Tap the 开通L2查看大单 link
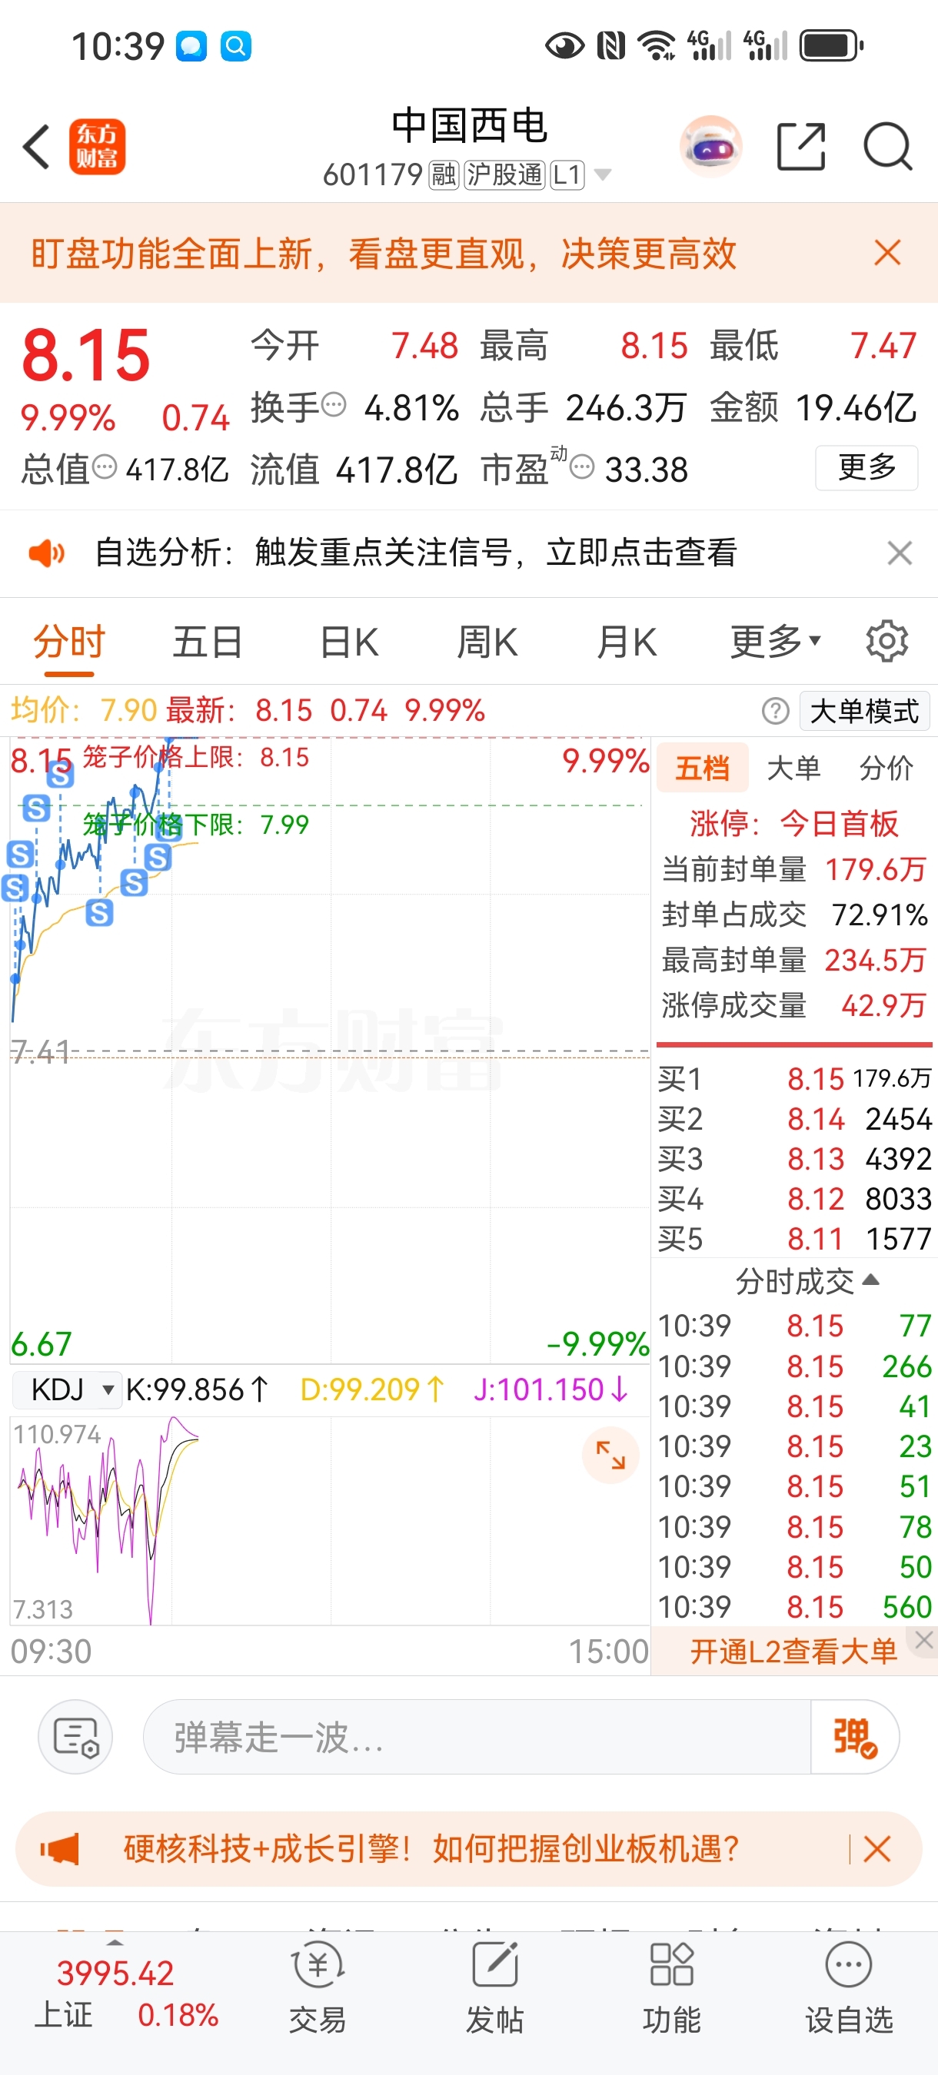The image size is (938, 2075). coord(793,1652)
